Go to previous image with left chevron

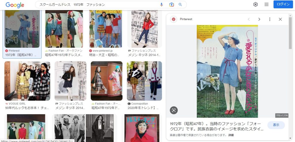[x=249, y=19]
